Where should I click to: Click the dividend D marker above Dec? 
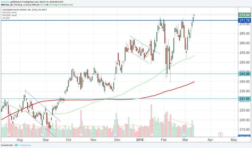(x=115, y=134)
